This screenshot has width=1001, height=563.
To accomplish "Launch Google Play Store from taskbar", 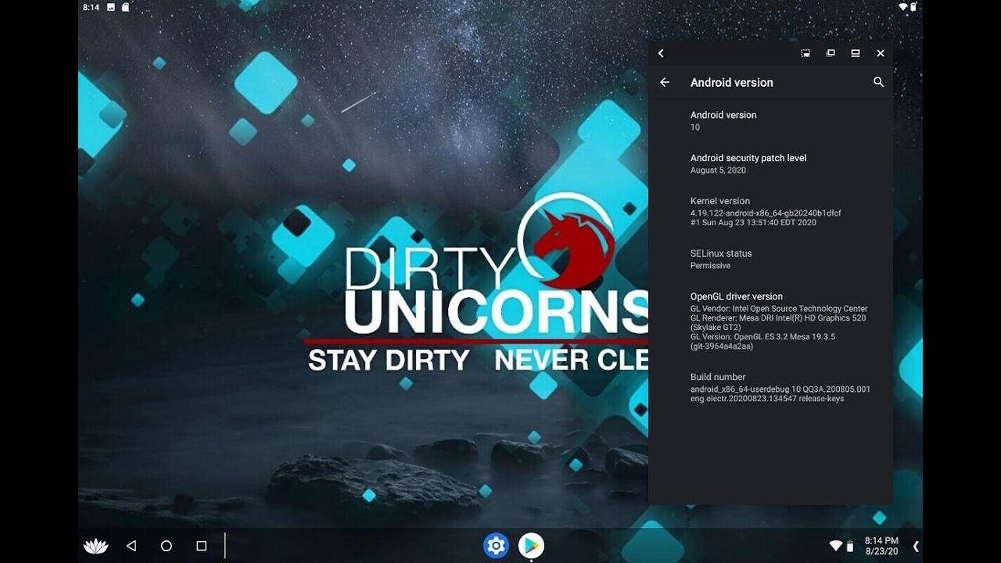I will click(x=531, y=545).
